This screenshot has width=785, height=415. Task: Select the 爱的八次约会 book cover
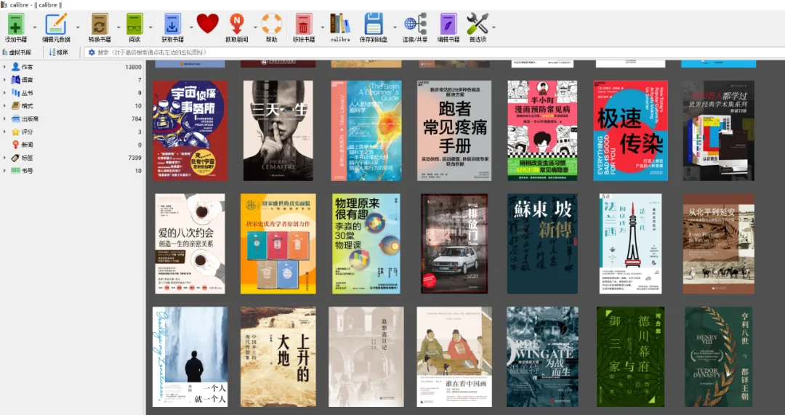click(190, 243)
